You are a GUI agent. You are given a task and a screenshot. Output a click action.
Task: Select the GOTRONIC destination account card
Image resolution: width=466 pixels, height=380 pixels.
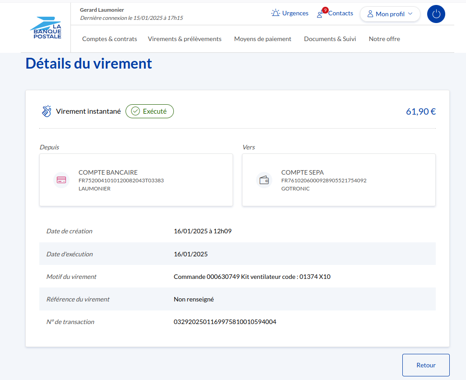click(x=339, y=180)
